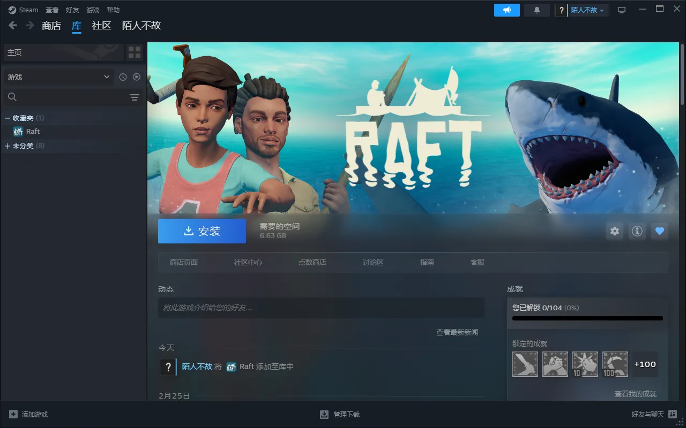
Task: Open Raft settings gear icon
Action: pyautogui.click(x=615, y=231)
